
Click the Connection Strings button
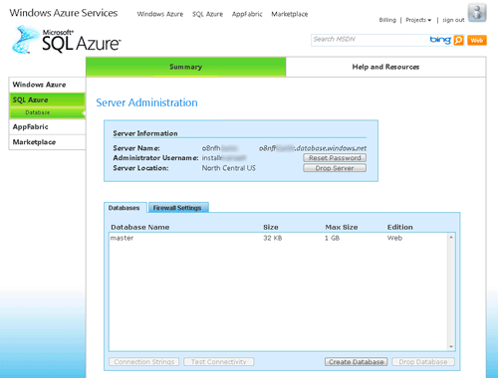(x=144, y=362)
